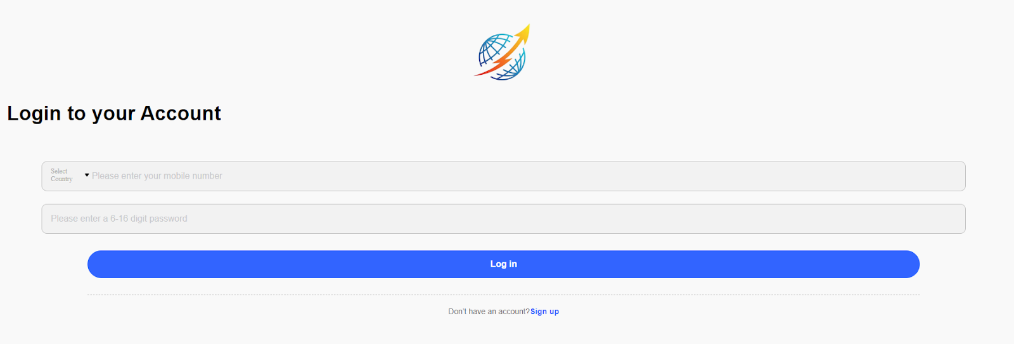This screenshot has width=1014, height=344.
Task: Submit the form with the Log in label
Action: [503, 264]
